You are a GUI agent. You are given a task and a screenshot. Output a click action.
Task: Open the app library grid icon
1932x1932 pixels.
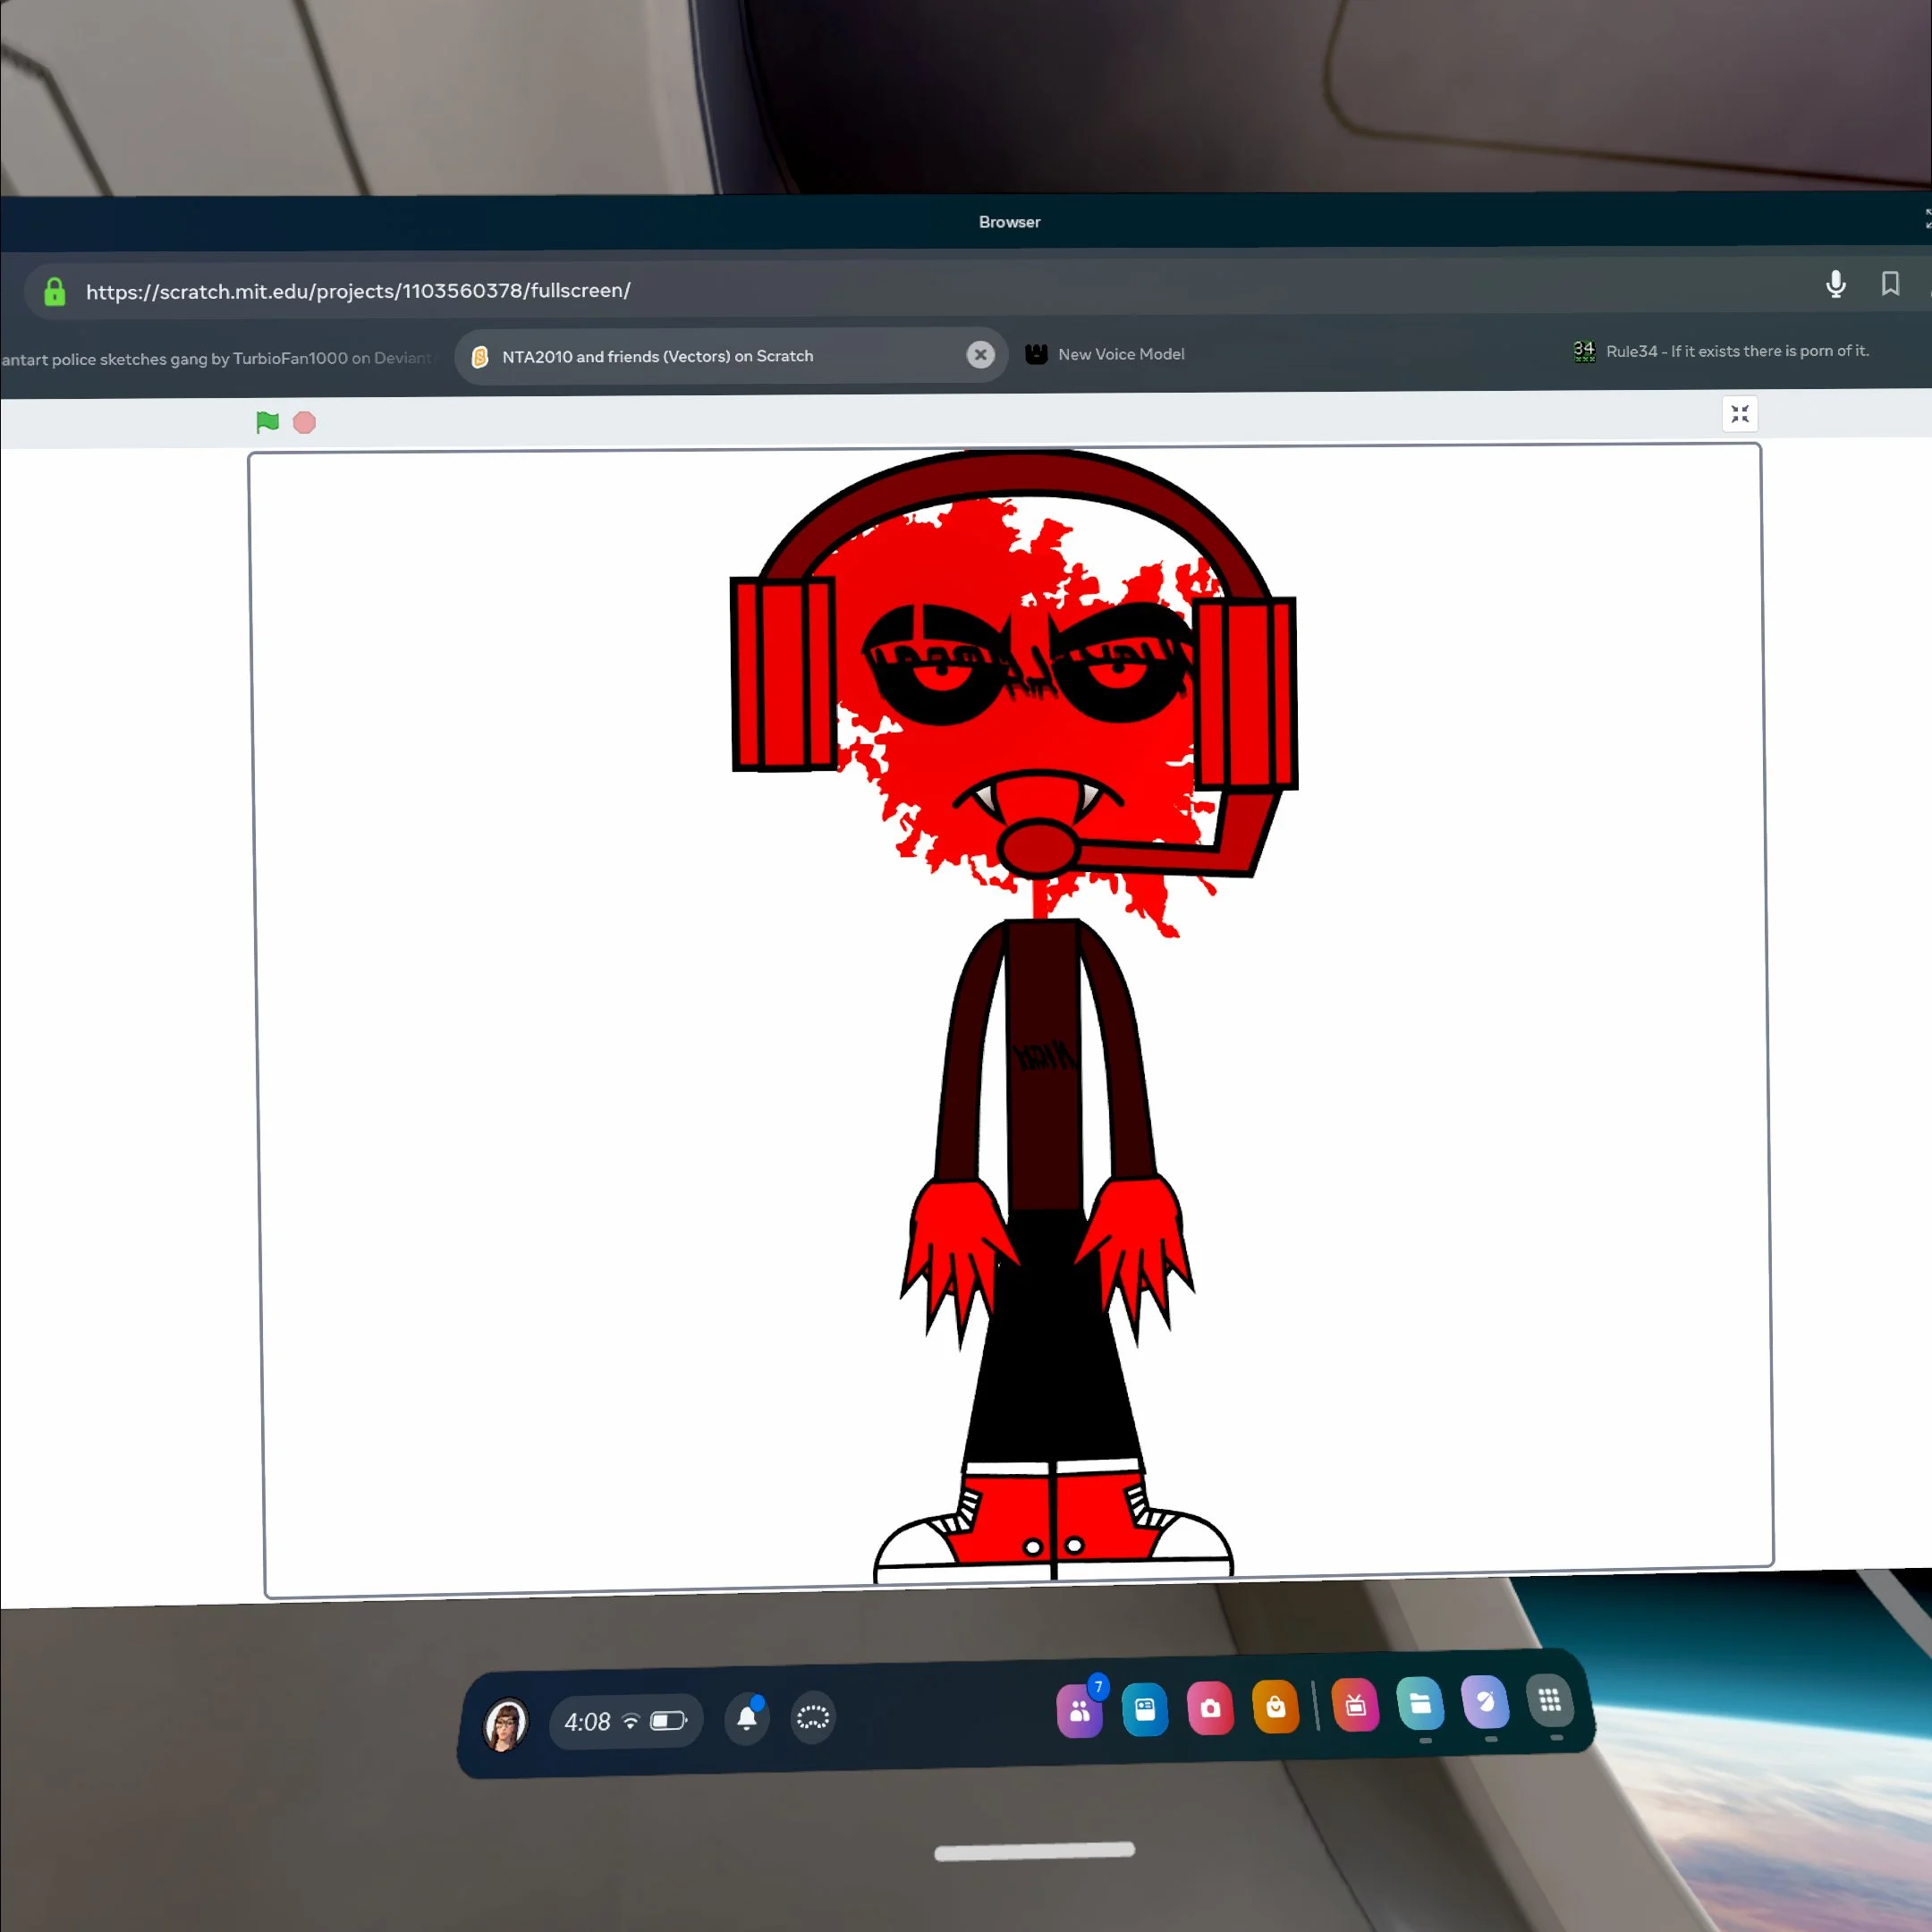tap(1550, 1700)
